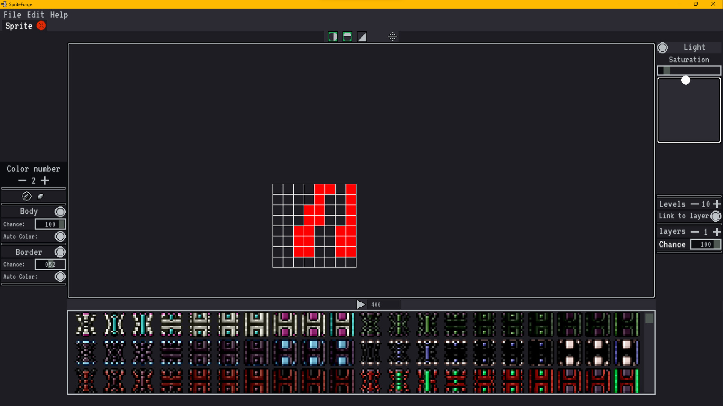The height and width of the screenshot is (406, 723).
Task: Enable the Body section toggle
Action: click(60, 211)
